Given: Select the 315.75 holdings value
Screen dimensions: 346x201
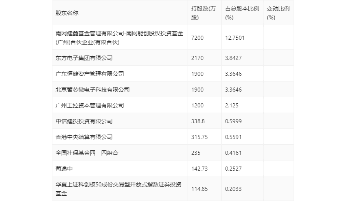Looking at the screenshot, I should [199, 137].
